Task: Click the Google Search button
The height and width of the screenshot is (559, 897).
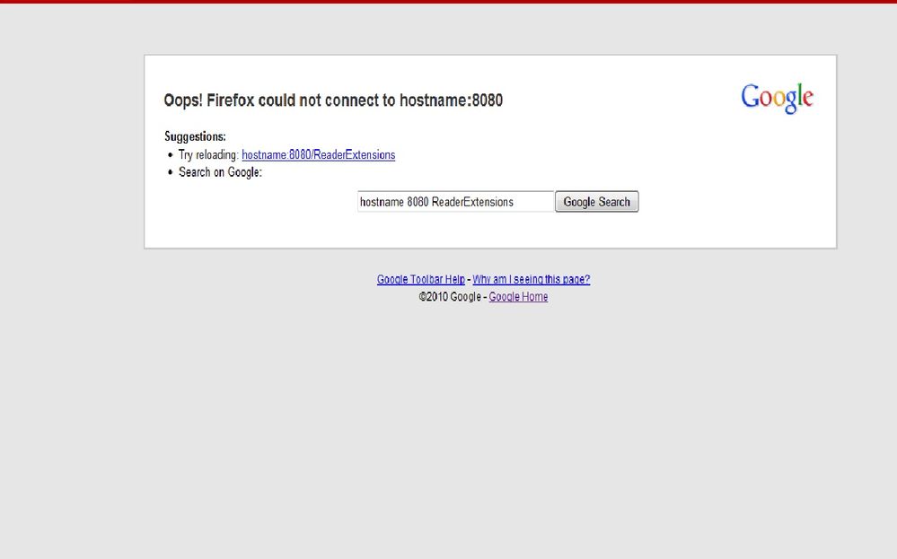Action: tap(597, 202)
